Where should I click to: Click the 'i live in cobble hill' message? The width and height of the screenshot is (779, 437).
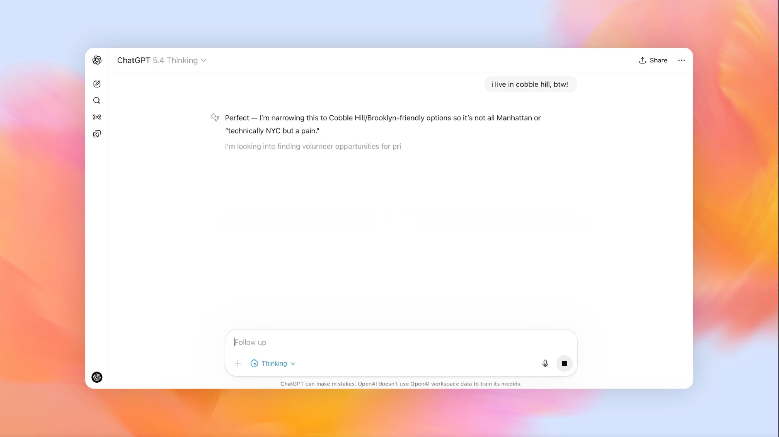(x=529, y=84)
